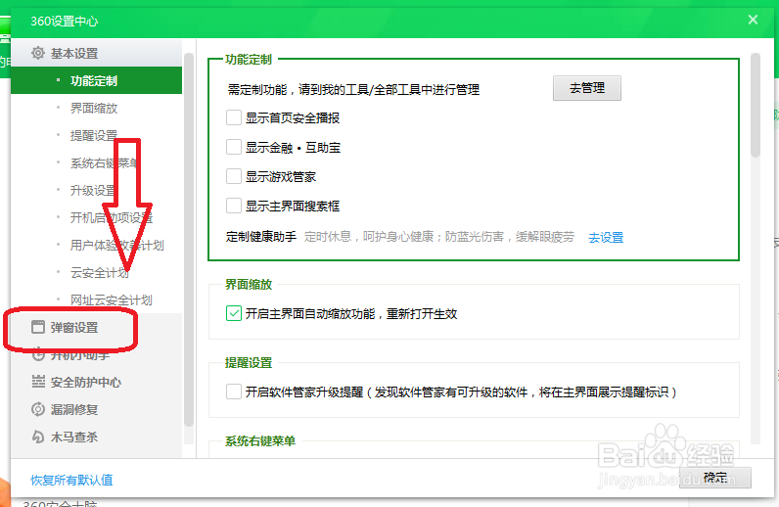Tick 显示主界面搜索框 checkbox

click(x=234, y=206)
